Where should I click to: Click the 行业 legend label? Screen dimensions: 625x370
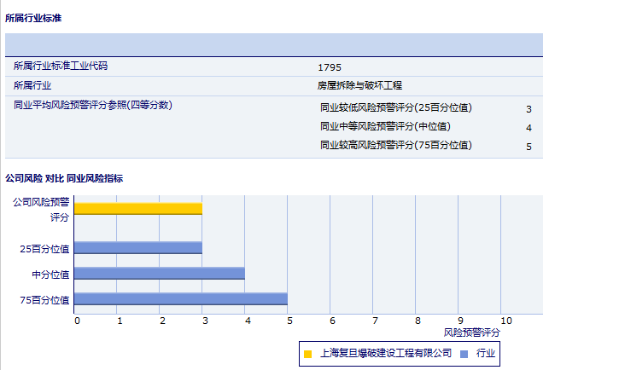[x=486, y=353]
